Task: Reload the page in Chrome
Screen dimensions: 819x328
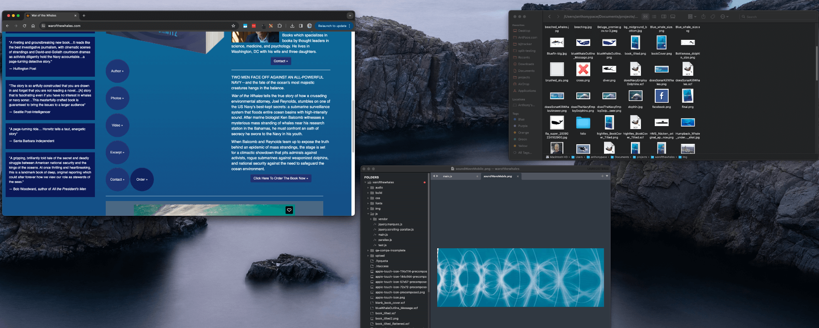Action: (x=24, y=26)
